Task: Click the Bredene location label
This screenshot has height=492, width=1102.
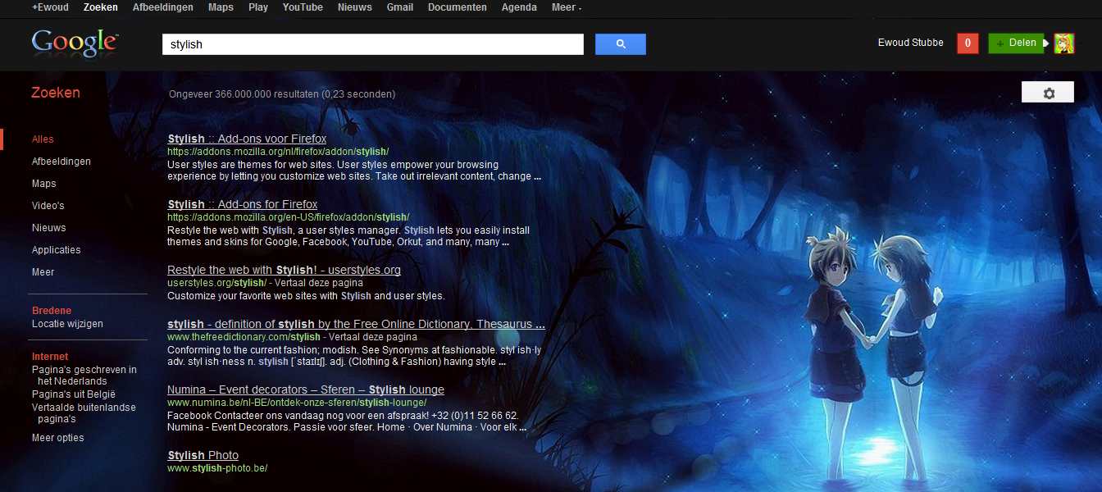Action: click(52, 311)
